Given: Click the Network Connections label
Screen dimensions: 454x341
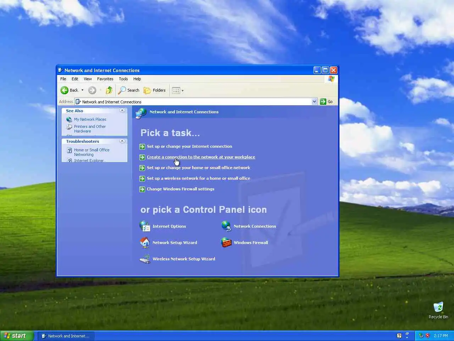Looking at the screenshot, I should click(x=255, y=226).
